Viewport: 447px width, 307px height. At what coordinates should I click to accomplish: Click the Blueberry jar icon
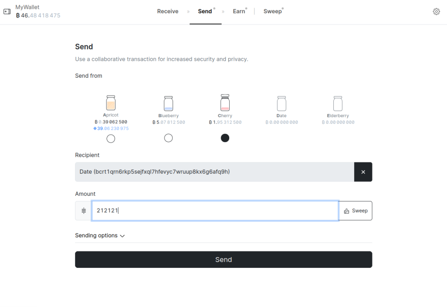point(168,104)
